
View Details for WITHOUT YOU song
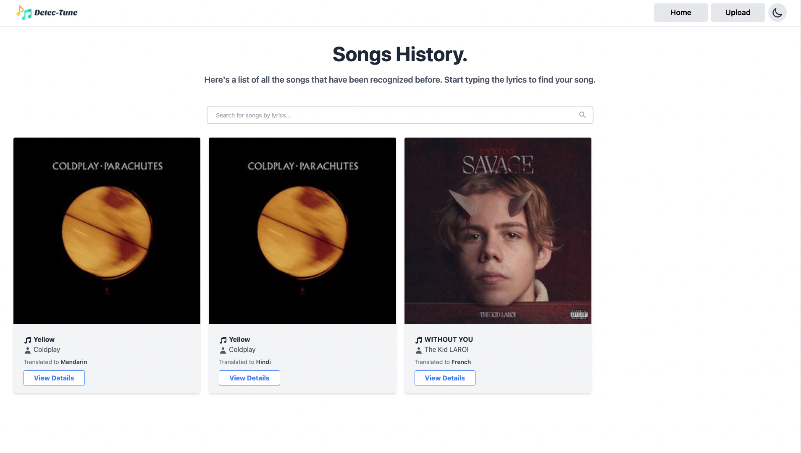[x=445, y=378]
